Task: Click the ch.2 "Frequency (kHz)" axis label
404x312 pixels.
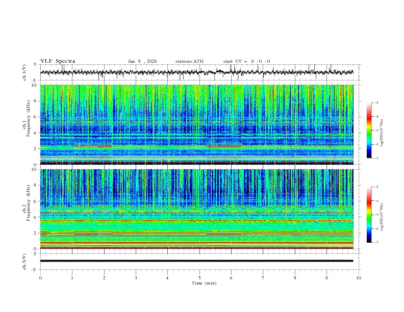Action: pos(29,203)
